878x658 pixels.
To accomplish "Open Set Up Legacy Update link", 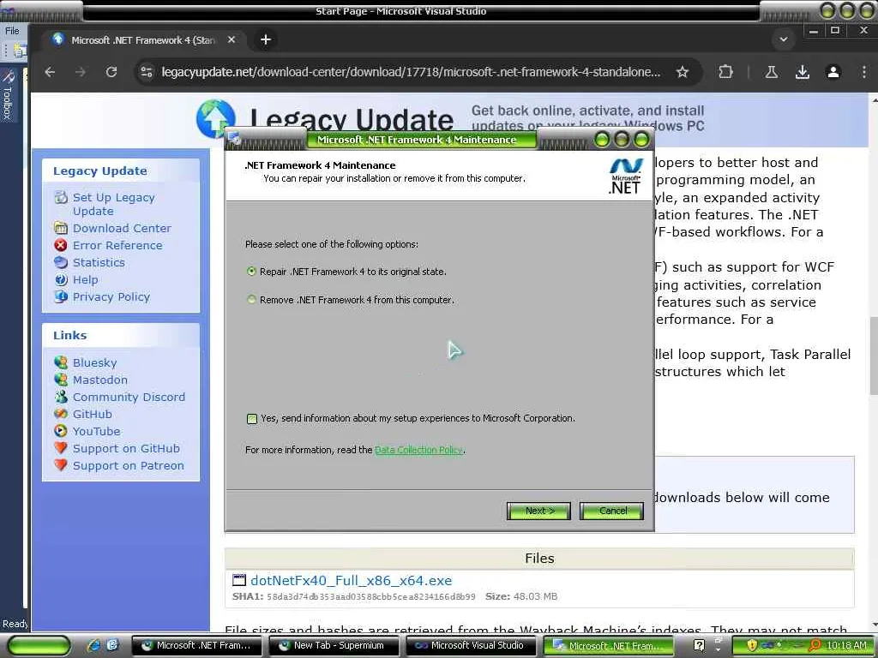I will point(114,204).
